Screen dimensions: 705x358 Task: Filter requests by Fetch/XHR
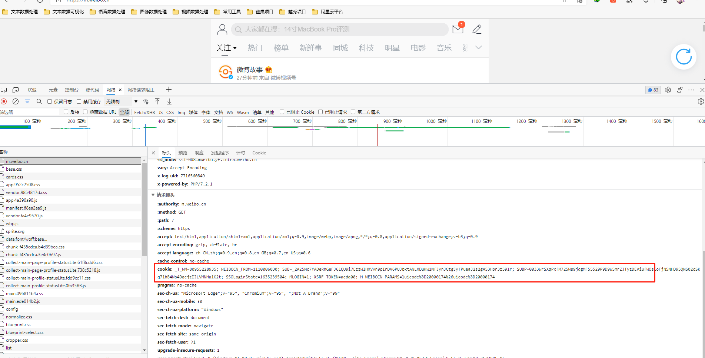[x=144, y=112]
